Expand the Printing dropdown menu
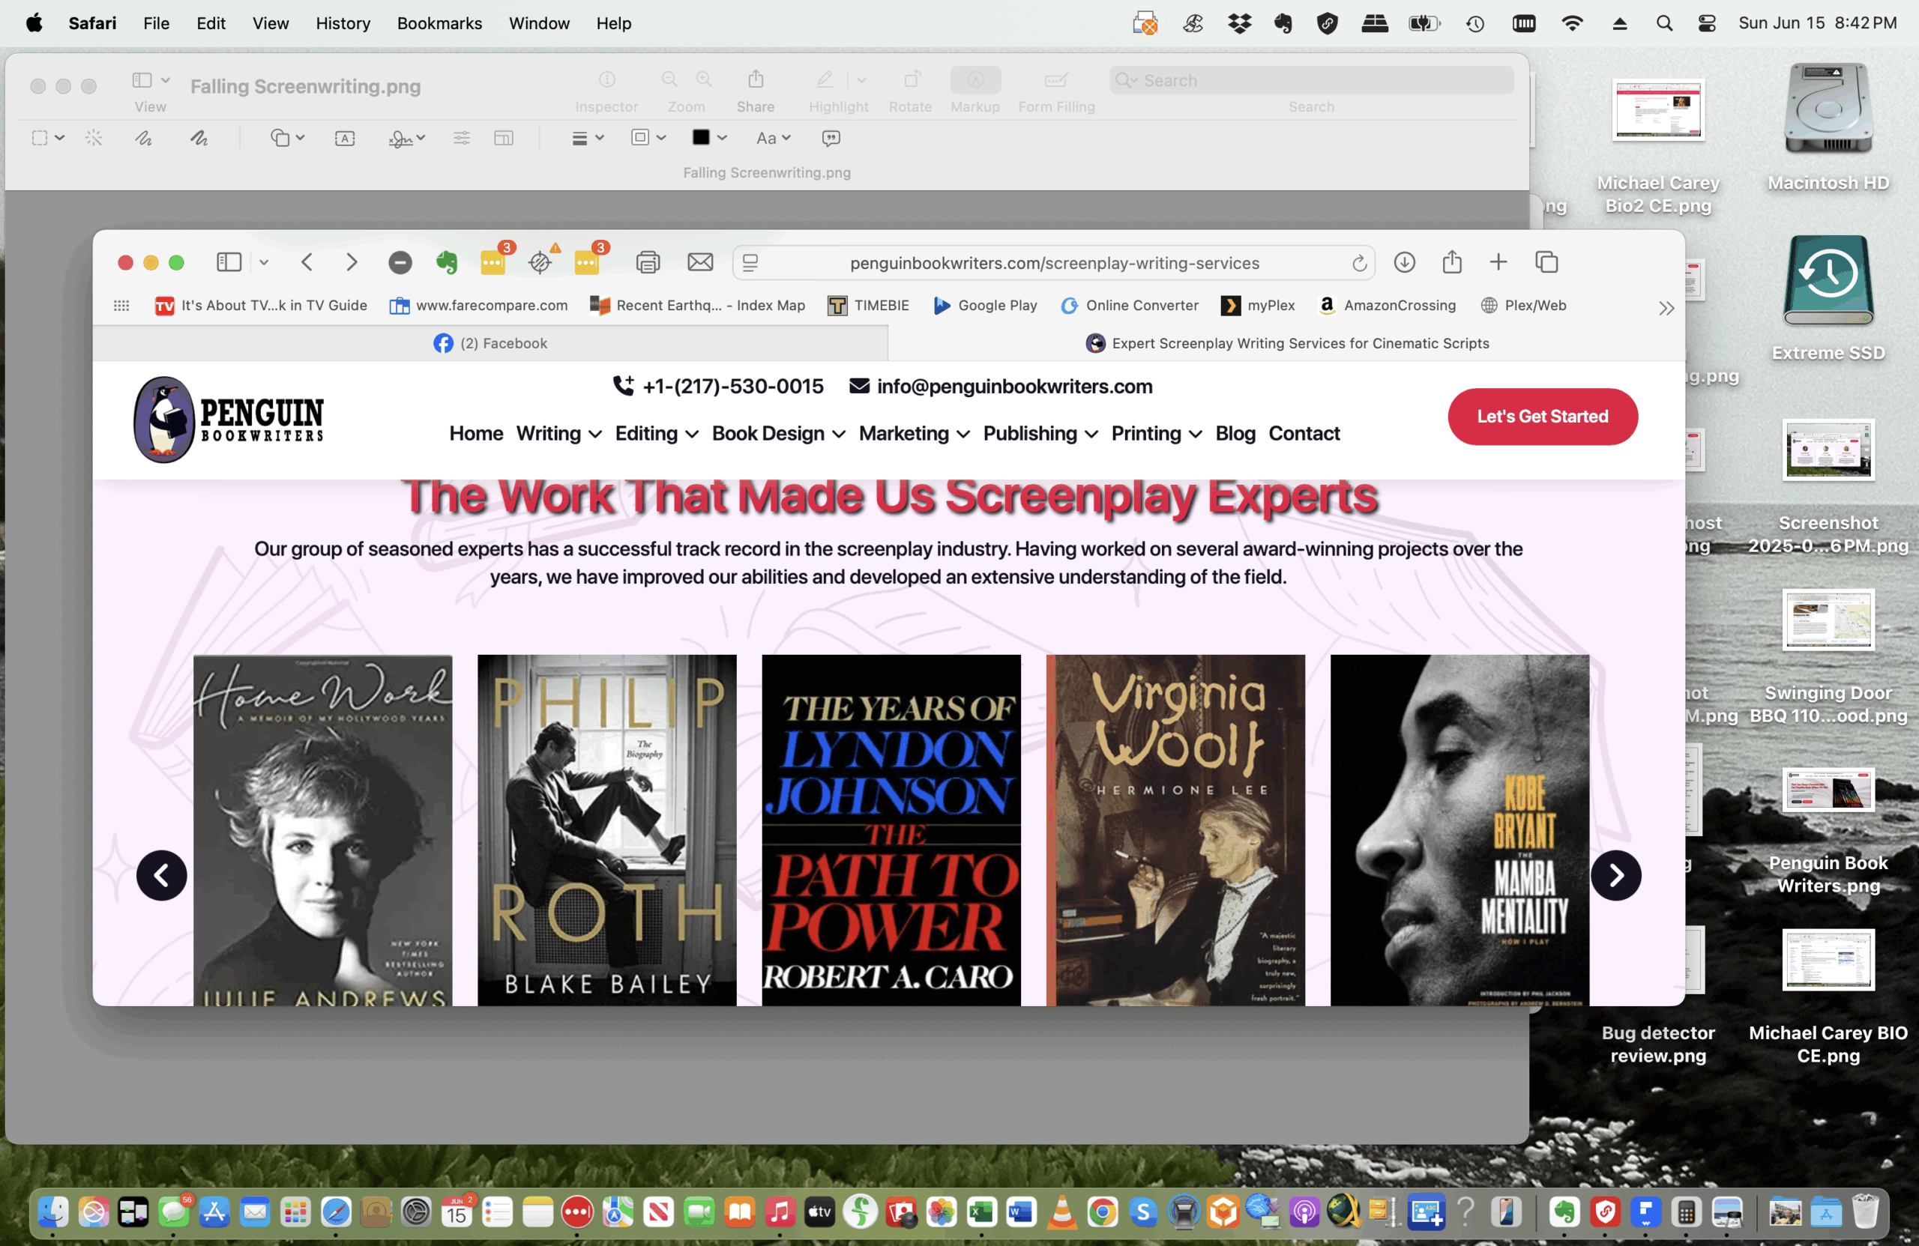1919x1246 pixels. pos(1156,434)
